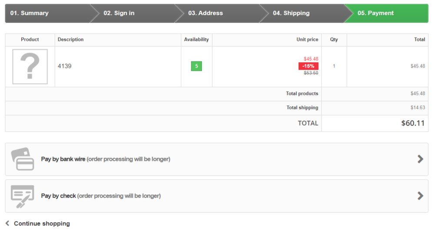Go to the 01. Summary step
The height and width of the screenshot is (231, 435).
[30, 13]
